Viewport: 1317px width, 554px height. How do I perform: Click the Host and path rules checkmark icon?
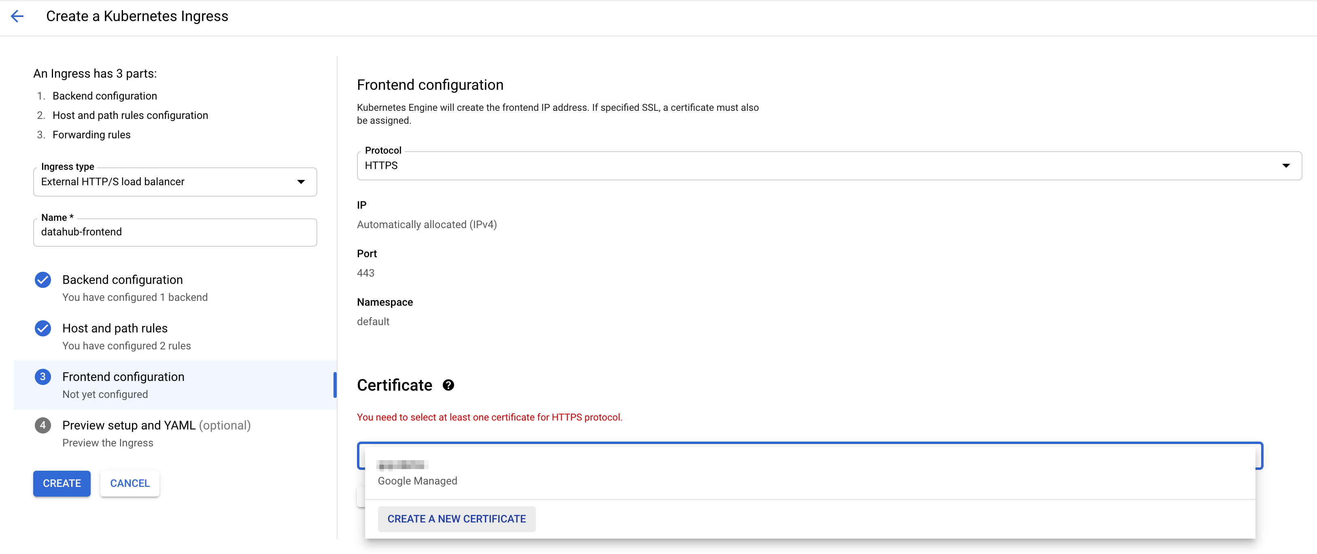click(x=43, y=328)
